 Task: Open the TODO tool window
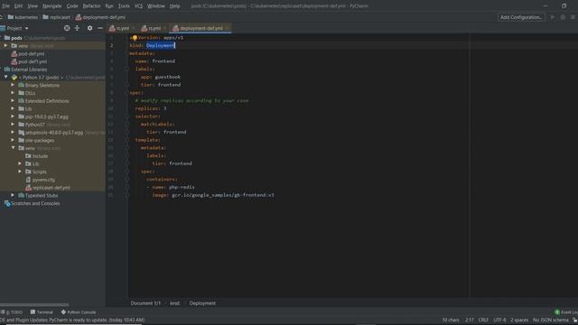(12, 312)
